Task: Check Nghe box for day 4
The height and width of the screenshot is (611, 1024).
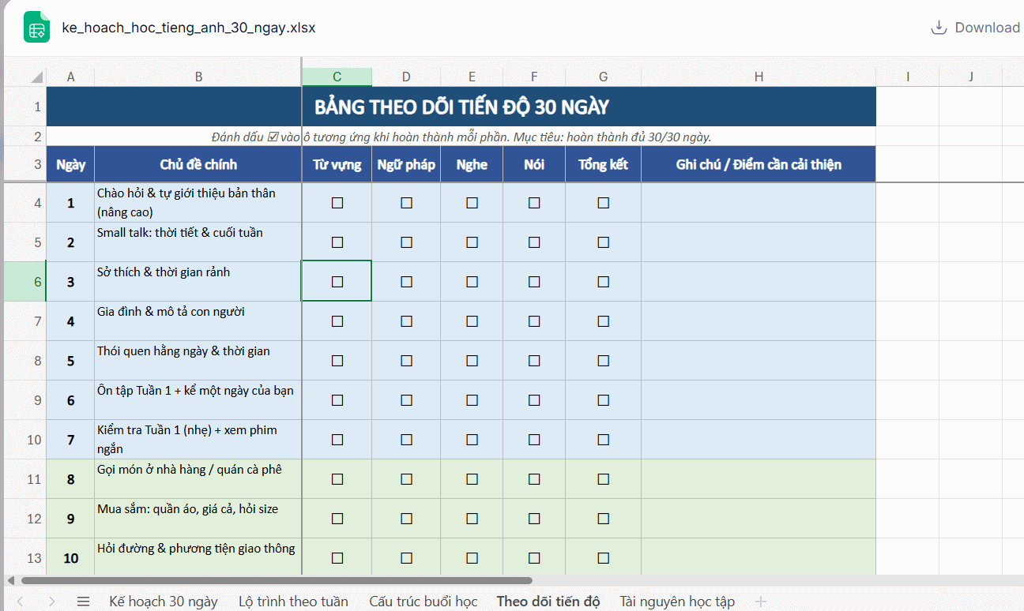Action: coord(472,321)
